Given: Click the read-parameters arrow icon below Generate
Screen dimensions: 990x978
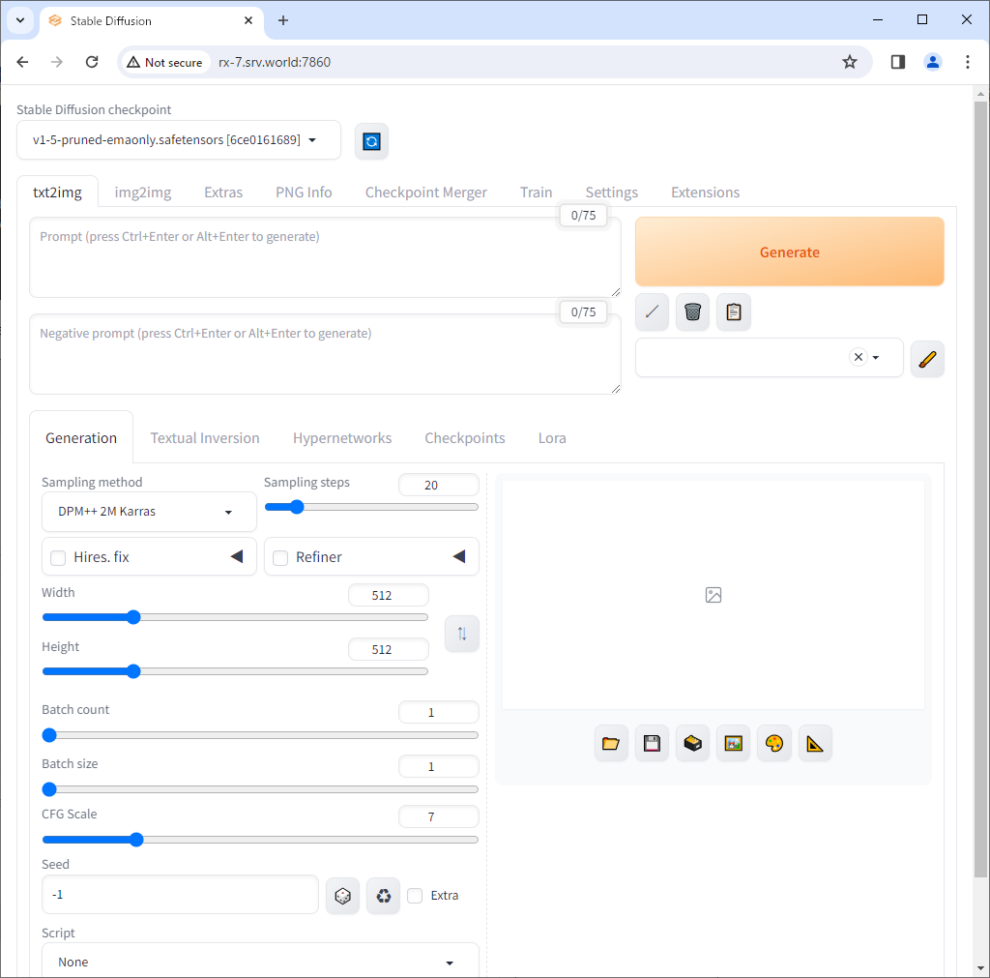Looking at the screenshot, I should (652, 311).
